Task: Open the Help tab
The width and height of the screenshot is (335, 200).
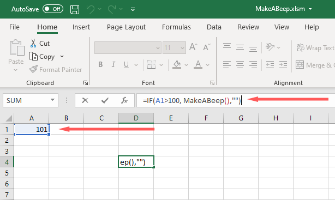Action: (312, 27)
